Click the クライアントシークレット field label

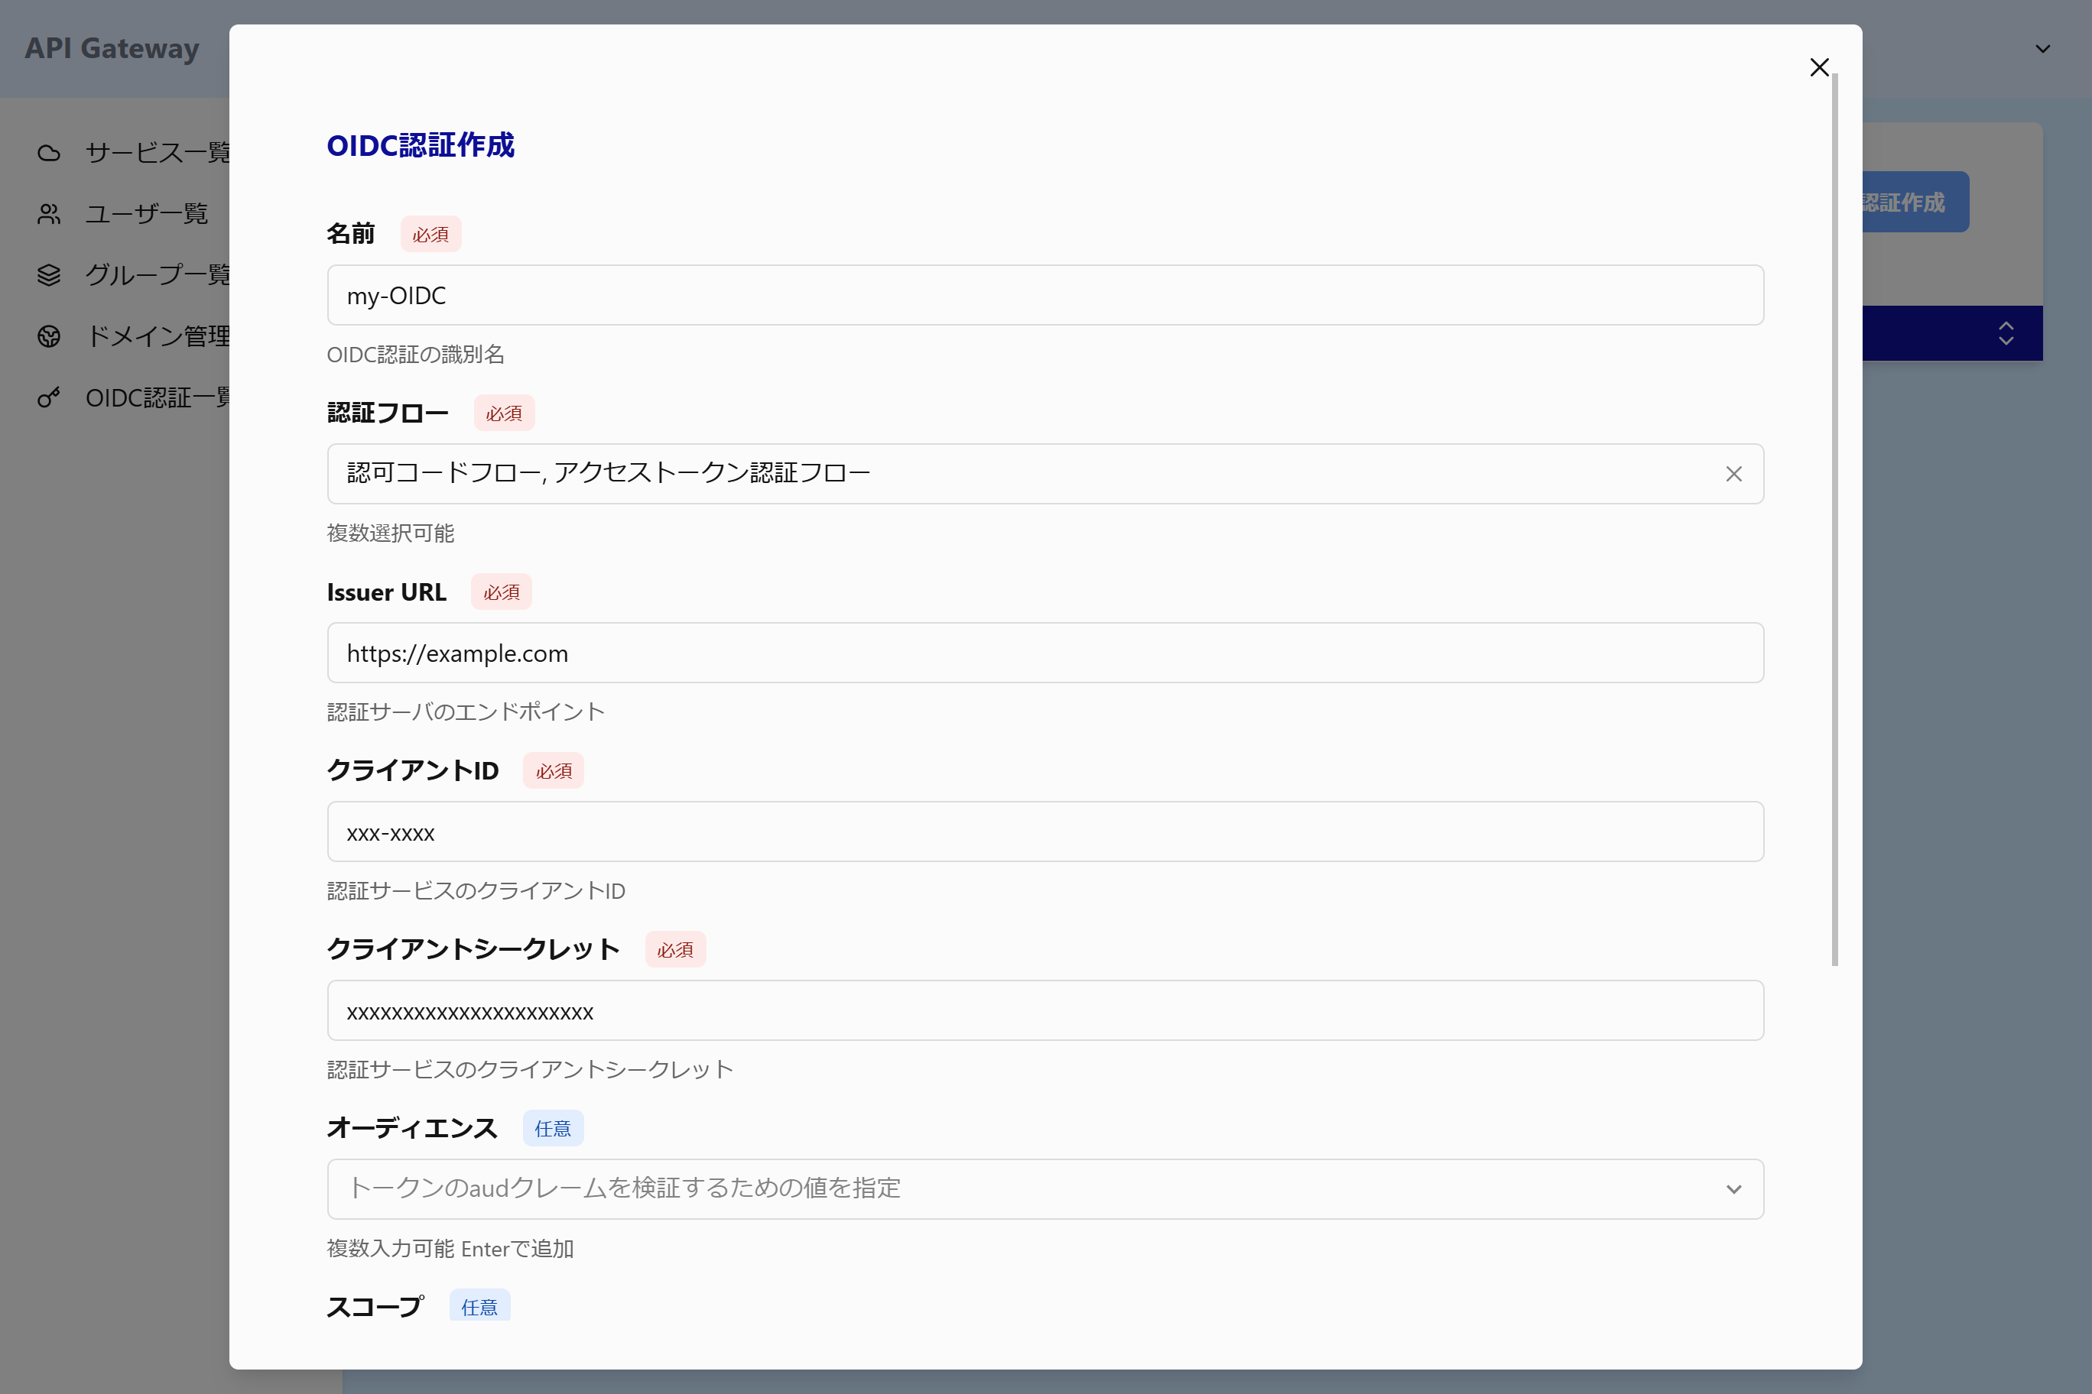(473, 949)
